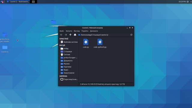Navigate to parent folder with up arrow
The image size is (192, 108).
coord(70,35)
